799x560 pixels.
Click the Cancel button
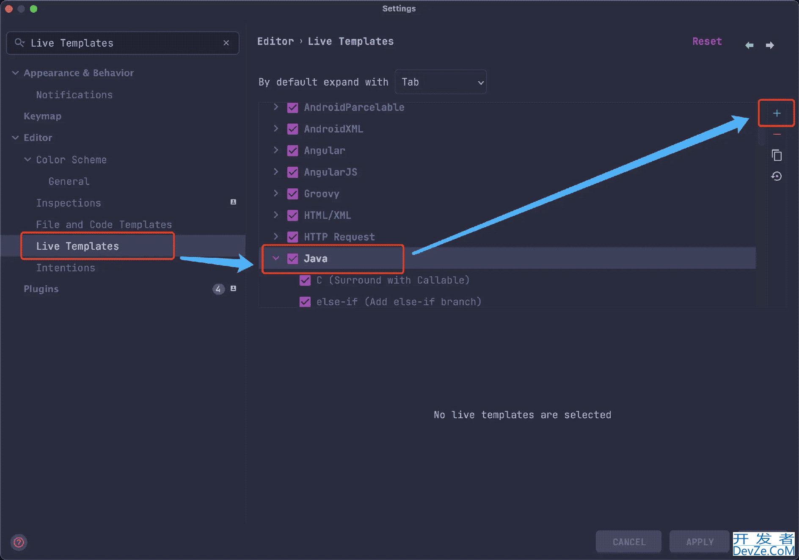click(x=629, y=542)
